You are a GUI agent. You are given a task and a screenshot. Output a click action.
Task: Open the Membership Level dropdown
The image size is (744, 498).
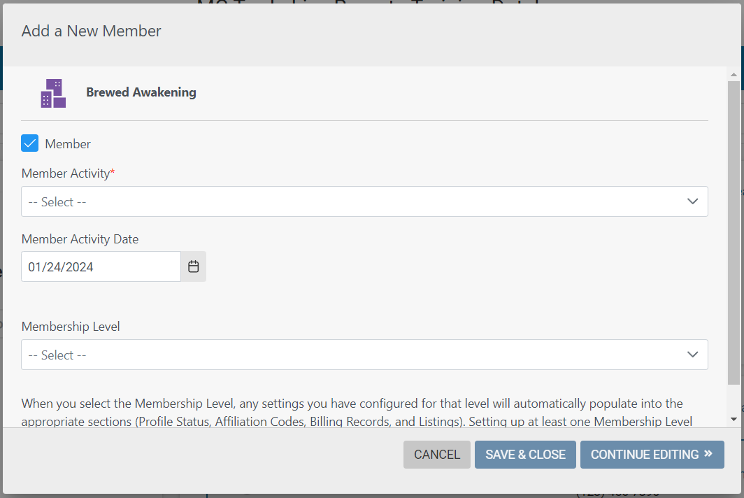(364, 355)
